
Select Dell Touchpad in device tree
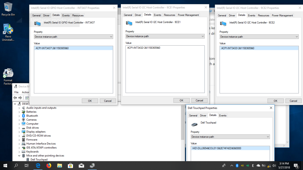[39, 159]
